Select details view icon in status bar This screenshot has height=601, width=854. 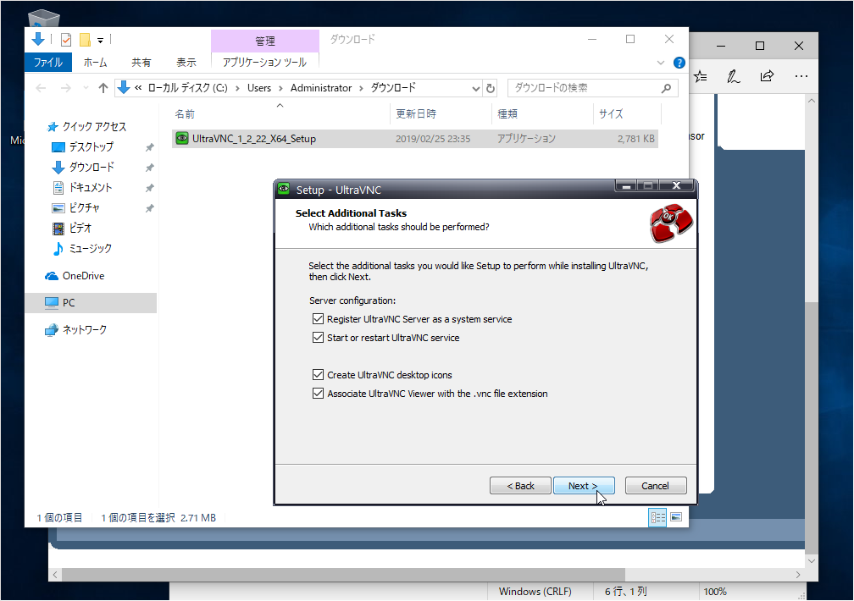pos(657,517)
